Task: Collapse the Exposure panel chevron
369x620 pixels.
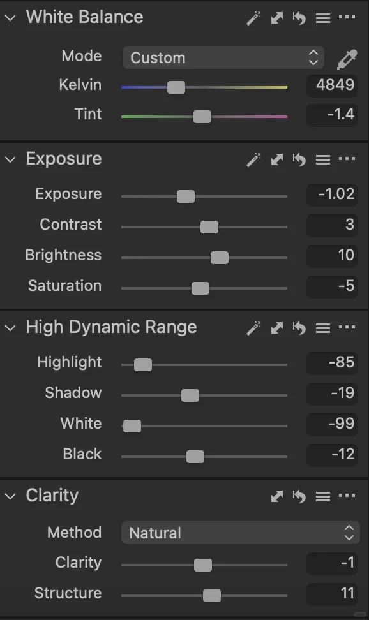Action: click(11, 159)
